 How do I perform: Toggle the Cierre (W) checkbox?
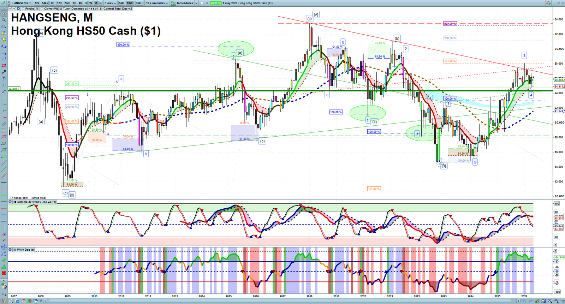pos(42,8)
